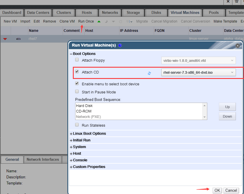The height and width of the screenshot is (194, 244).
Task: Click New VM in toolbar
Action: [10, 21]
